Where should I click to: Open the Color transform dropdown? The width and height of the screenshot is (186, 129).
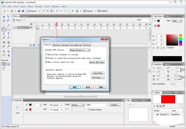pos(177,84)
